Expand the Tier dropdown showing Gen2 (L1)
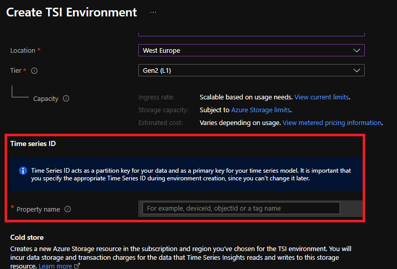Image resolution: width=397 pixels, height=269 pixels. click(x=252, y=70)
